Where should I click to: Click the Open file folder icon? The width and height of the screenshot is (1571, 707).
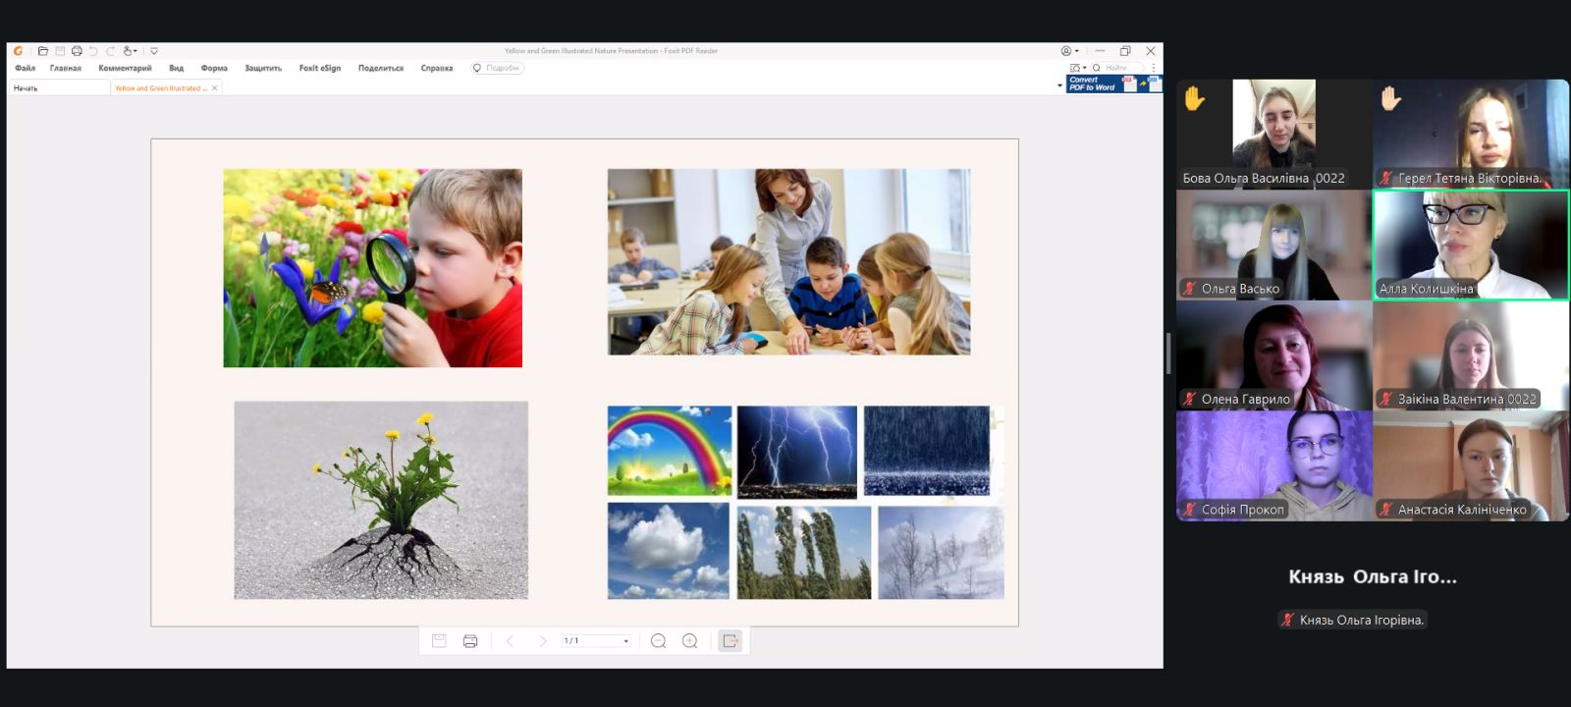tap(42, 51)
